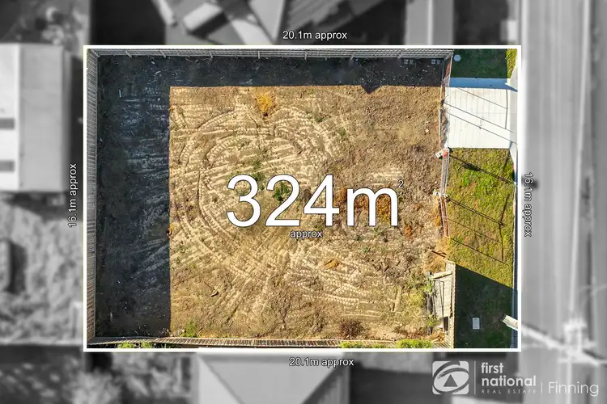Click the left "16.1m approx" dimension label

(x=72, y=196)
